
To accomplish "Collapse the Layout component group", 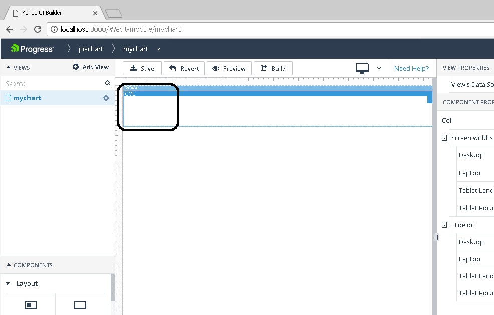I will 8,284.
